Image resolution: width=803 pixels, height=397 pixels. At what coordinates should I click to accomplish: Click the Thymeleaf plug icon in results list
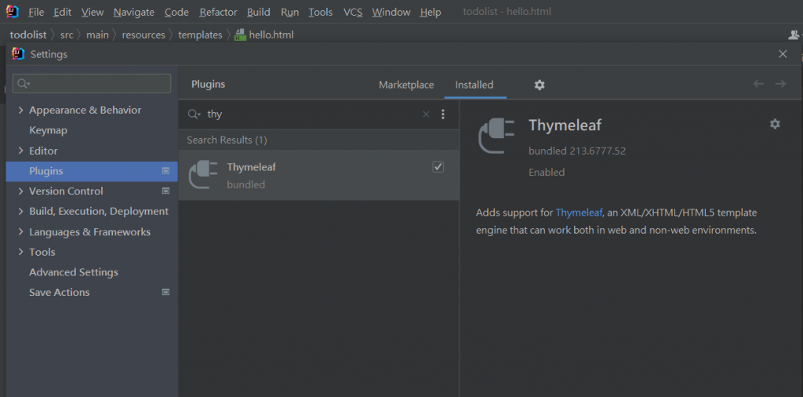(203, 175)
